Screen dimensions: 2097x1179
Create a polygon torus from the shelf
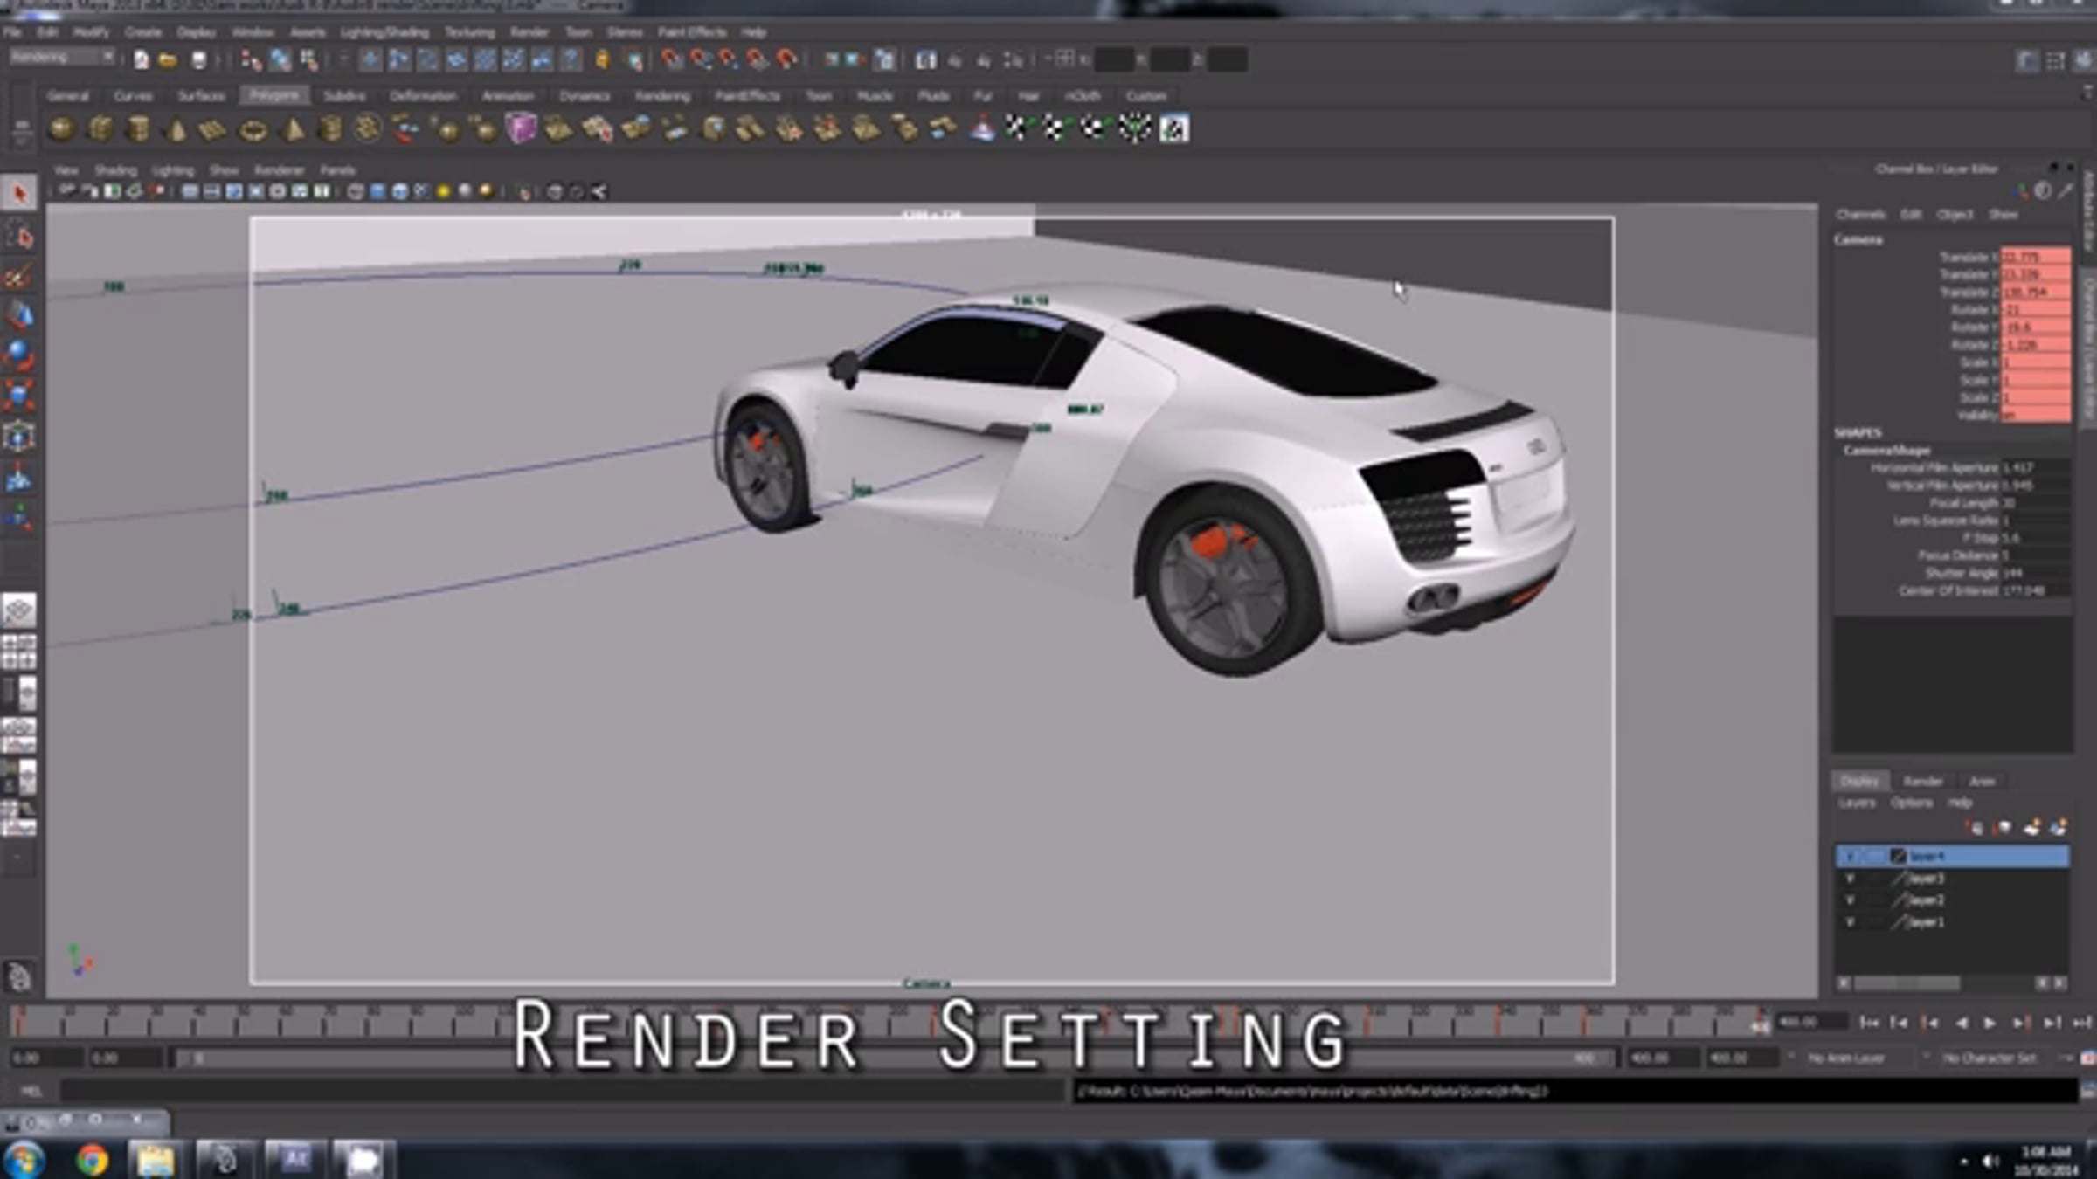point(253,131)
